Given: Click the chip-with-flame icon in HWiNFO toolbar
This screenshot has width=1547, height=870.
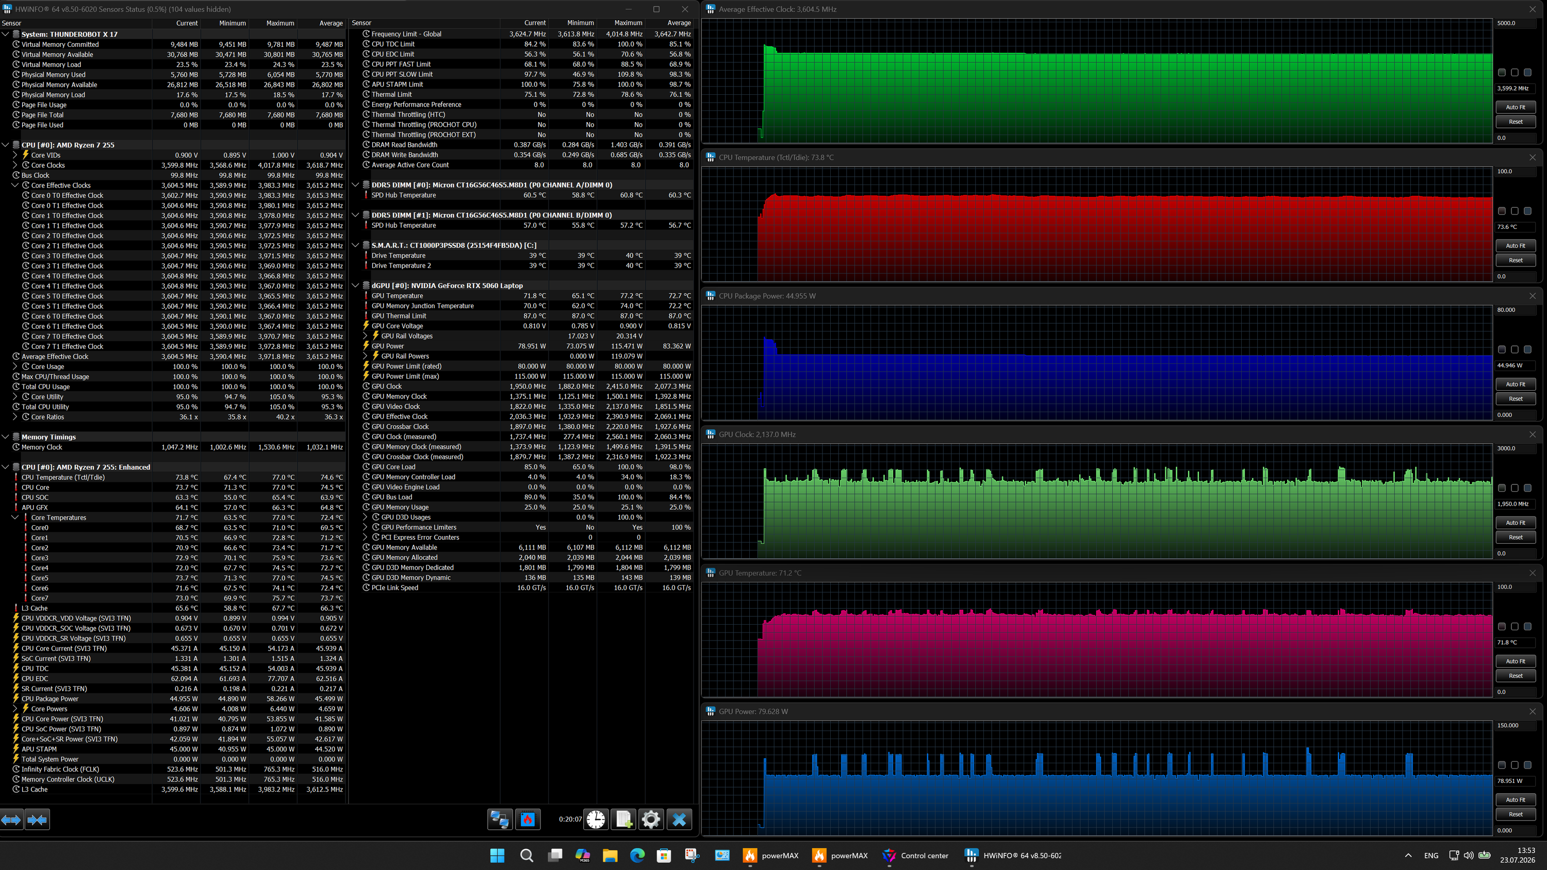Looking at the screenshot, I should click(x=528, y=819).
